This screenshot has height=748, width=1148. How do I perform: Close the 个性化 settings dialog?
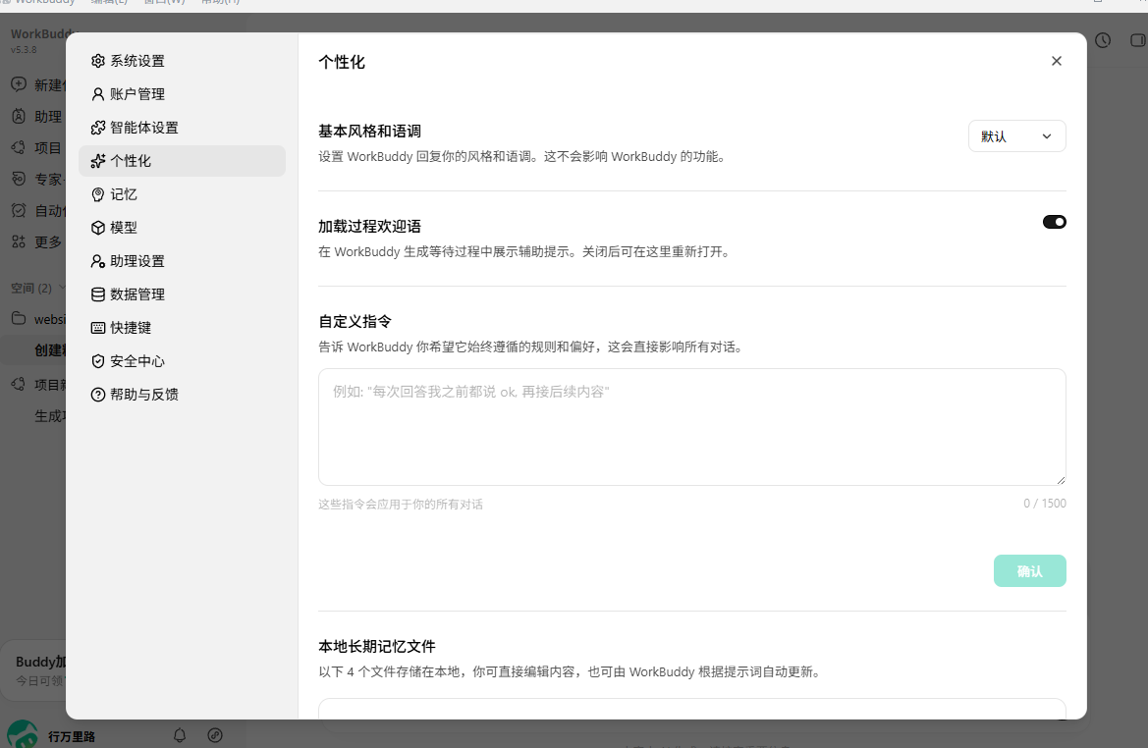point(1056,61)
